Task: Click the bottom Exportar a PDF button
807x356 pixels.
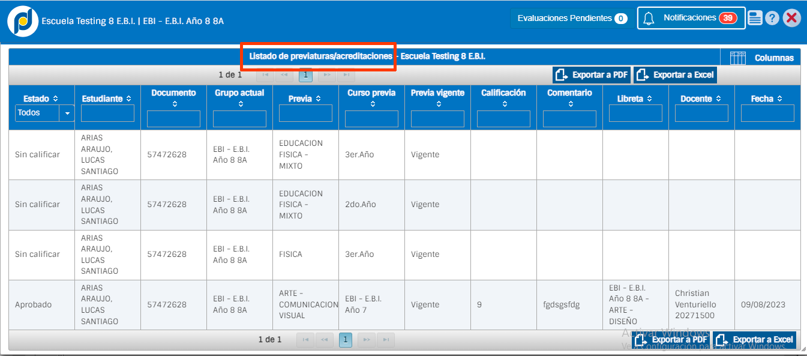Action: (x=671, y=340)
